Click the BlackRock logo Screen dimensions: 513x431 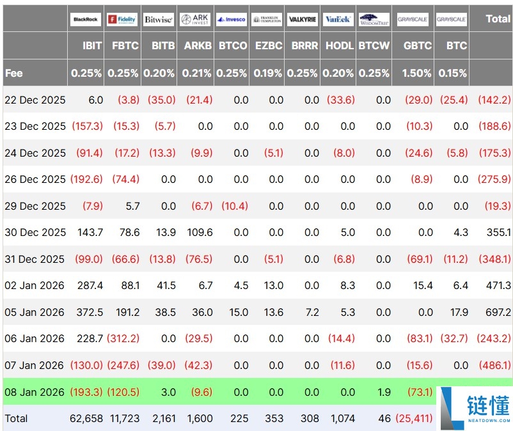click(86, 19)
